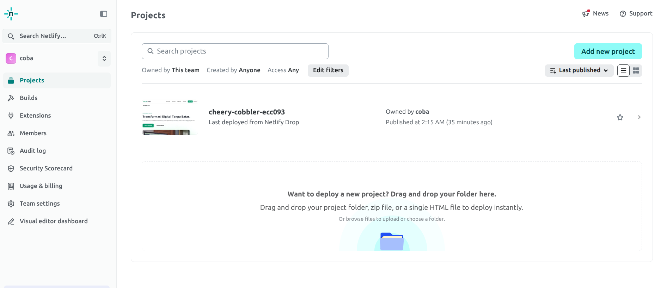The width and height of the screenshot is (661, 288).
Task: Click the Extensions plug icon
Action: click(11, 116)
